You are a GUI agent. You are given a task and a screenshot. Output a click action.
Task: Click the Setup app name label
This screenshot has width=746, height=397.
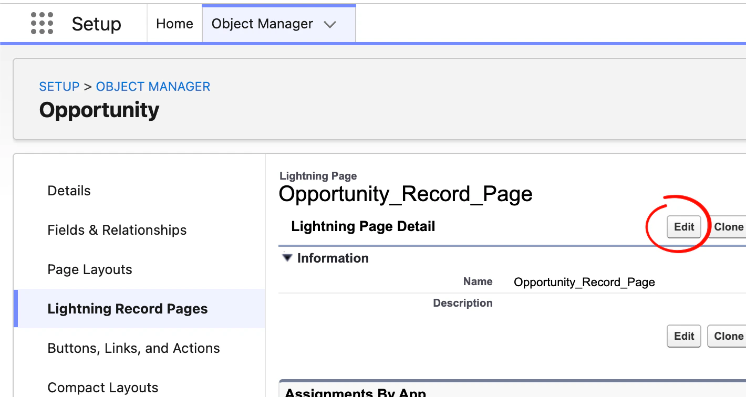pyautogui.click(x=97, y=24)
